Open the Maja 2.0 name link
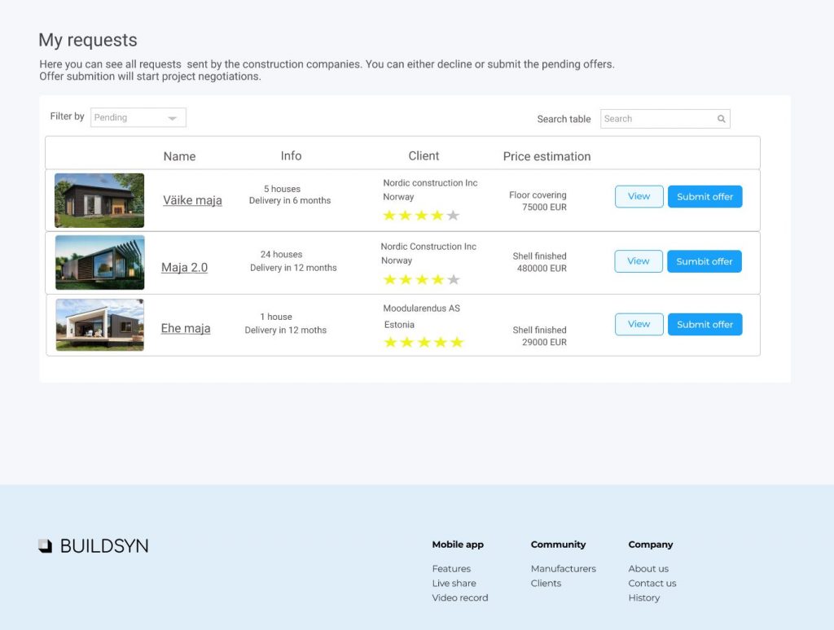Screen dimensions: 834x630 [184, 267]
